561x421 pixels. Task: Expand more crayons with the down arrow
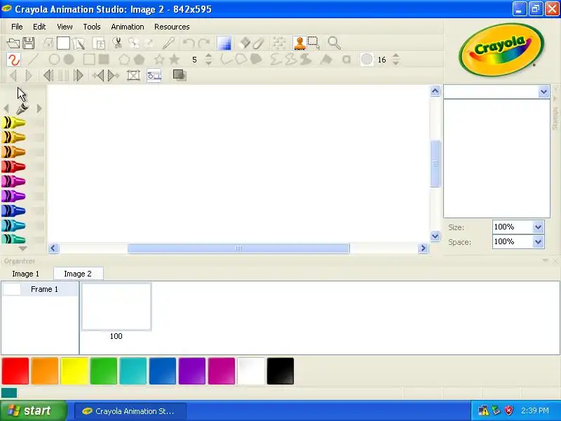click(x=22, y=248)
